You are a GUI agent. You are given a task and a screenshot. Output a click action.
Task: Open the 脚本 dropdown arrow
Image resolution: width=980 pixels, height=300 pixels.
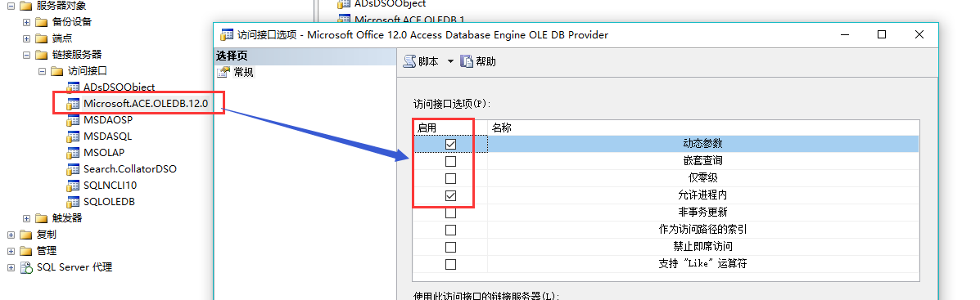(x=450, y=62)
